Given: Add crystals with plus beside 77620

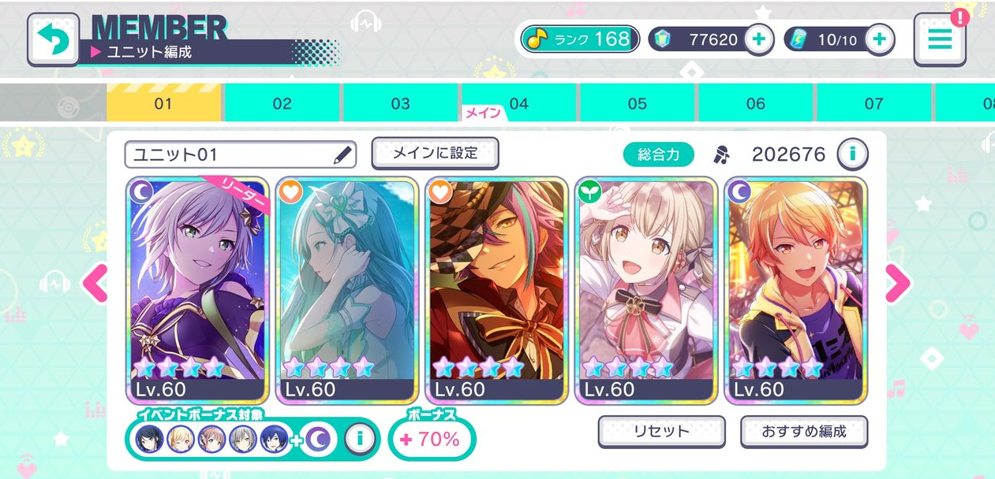Looking at the screenshot, I should [x=758, y=39].
